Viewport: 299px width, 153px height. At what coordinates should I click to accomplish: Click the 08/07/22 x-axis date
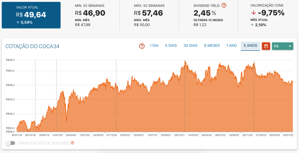pyautogui.click(x=220, y=135)
